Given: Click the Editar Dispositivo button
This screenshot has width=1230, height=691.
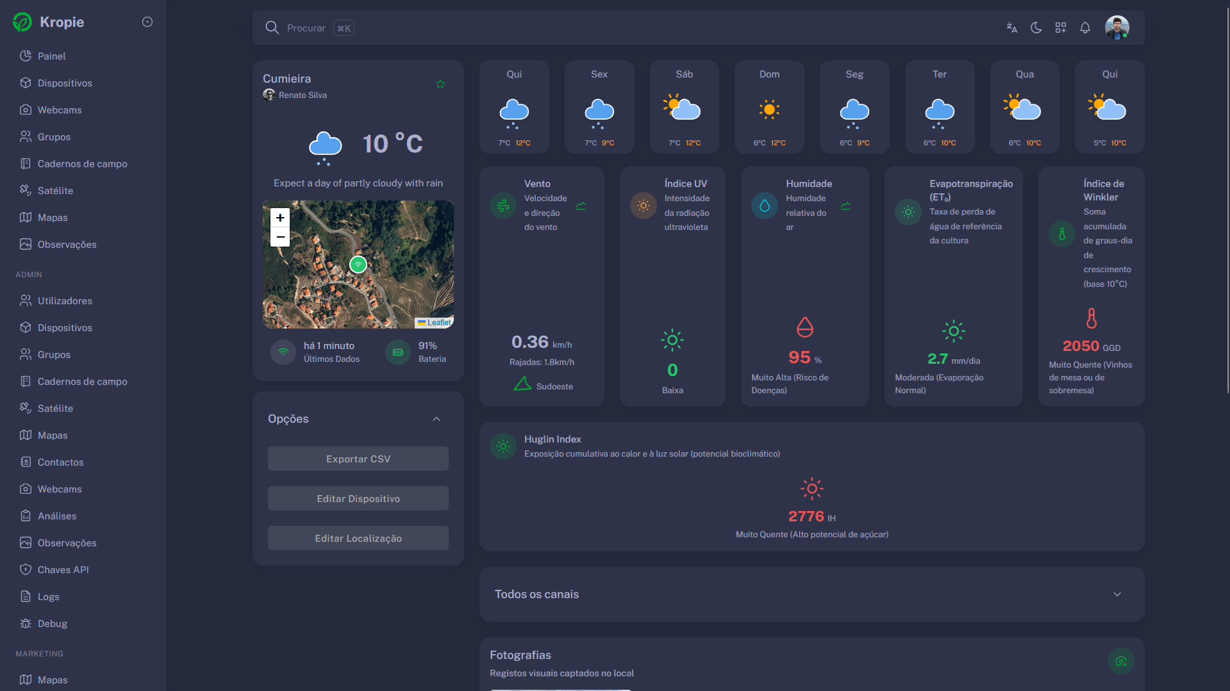Looking at the screenshot, I should coord(358,498).
